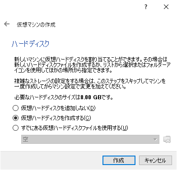Expand the 空 dropdown arrow
The image size is (177, 170).
(x=155, y=139)
